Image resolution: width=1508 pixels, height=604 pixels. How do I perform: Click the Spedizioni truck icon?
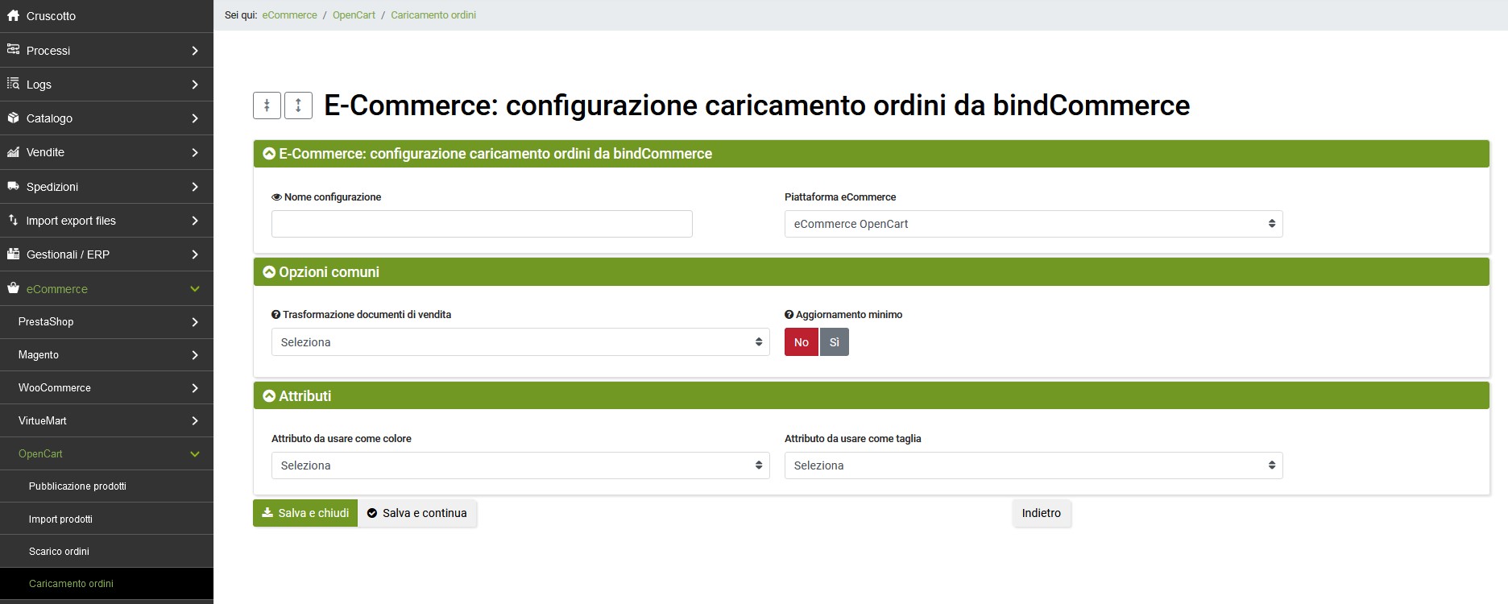coord(13,186)
